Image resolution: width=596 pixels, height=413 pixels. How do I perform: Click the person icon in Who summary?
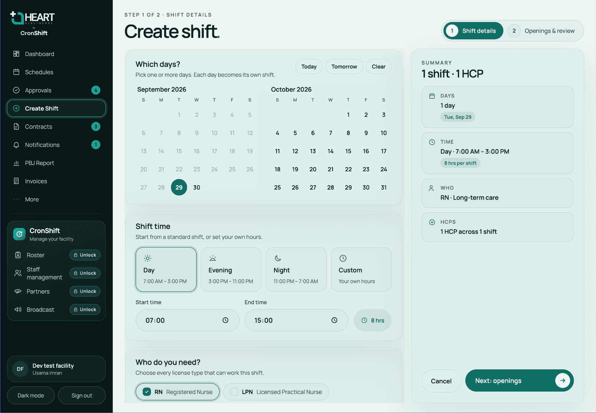(x=431, y=188)
